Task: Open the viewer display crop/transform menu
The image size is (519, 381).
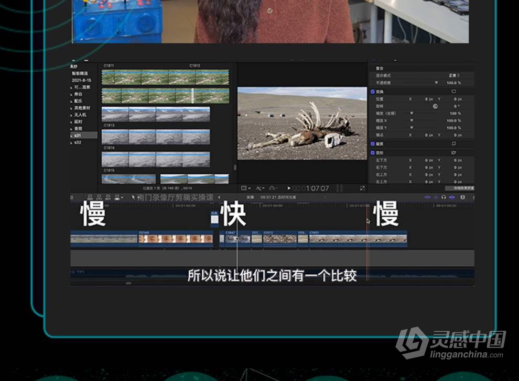Action: click(x=245, y=188)
